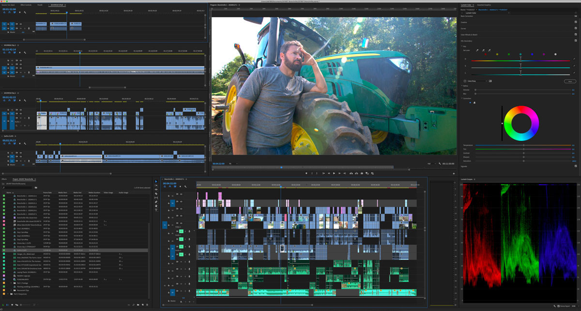Sort by the Frame Rate column header

point(47,193)
